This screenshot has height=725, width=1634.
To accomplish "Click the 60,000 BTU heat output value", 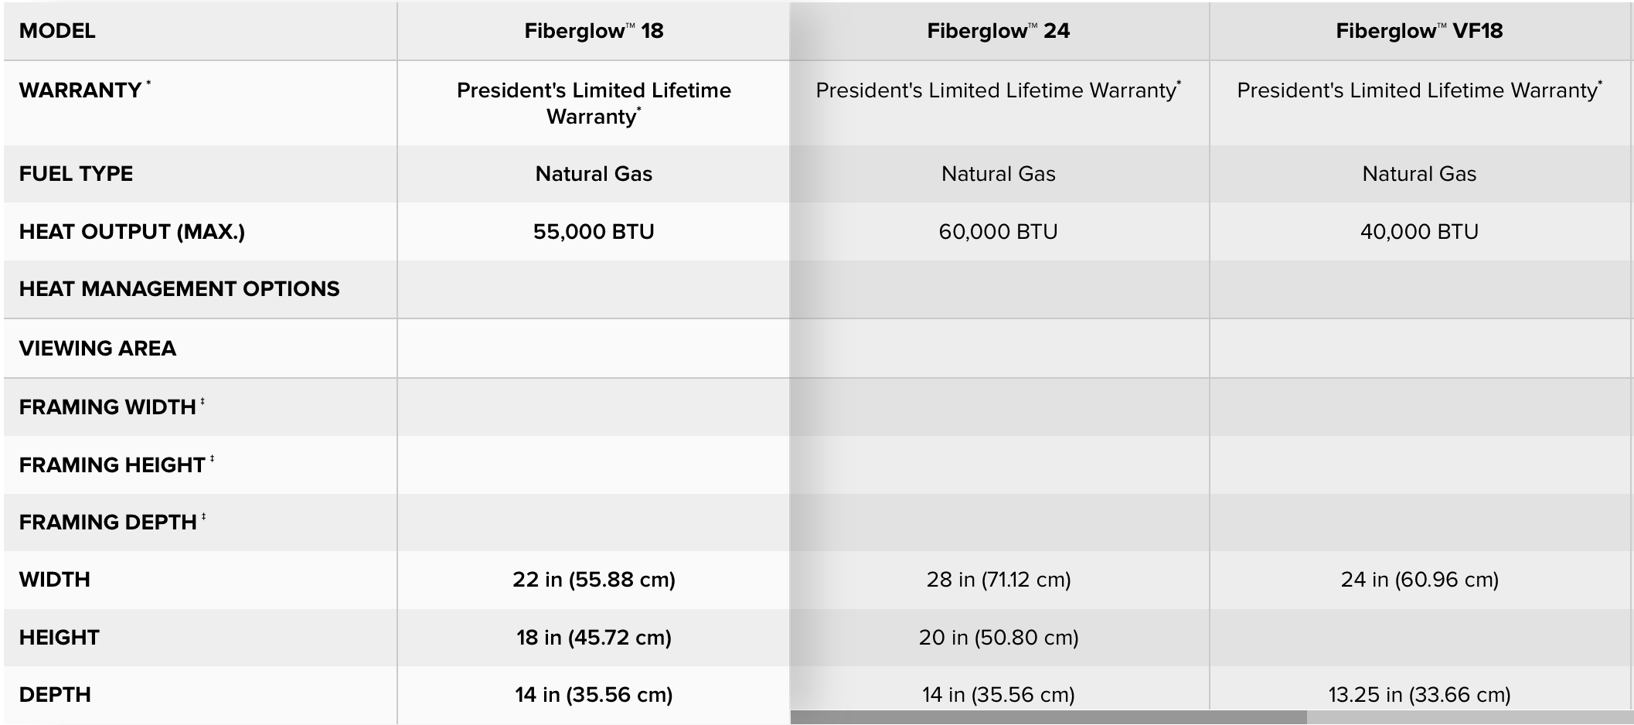I will (x=998, y=232).
